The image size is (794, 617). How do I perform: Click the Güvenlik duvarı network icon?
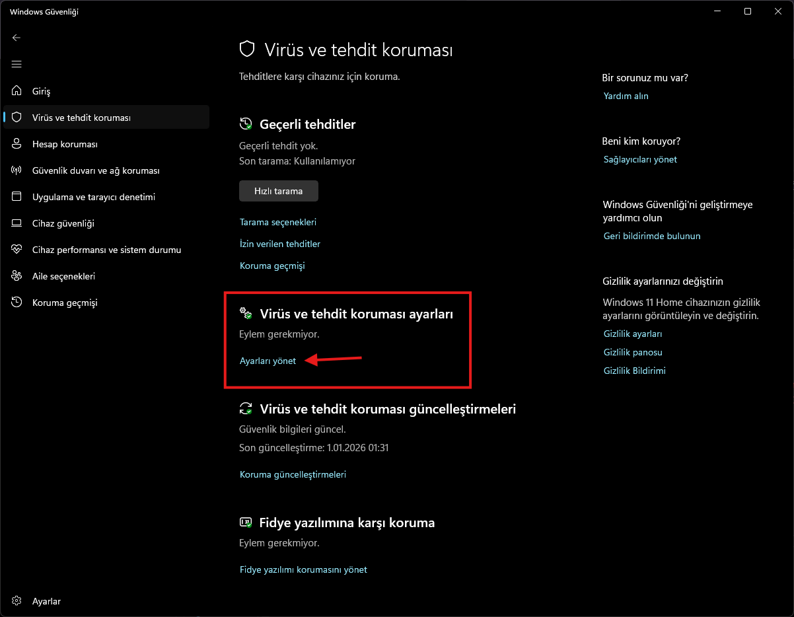tap(17, 170)
